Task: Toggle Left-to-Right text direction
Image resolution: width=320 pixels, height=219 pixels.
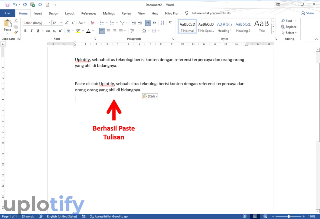Action: [148, 23]
